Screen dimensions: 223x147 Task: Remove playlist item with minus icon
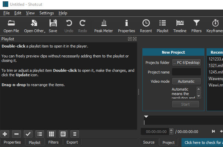point(16,134)
